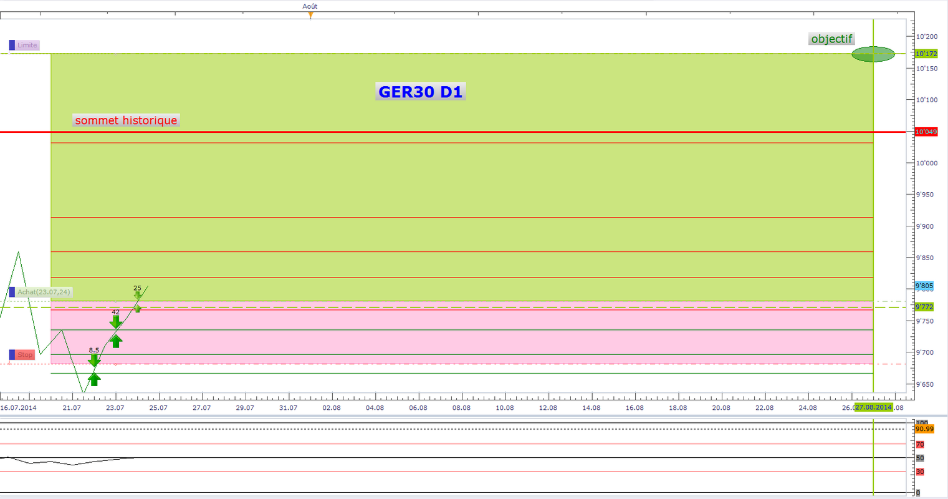
Task: Click the 02.08 date on time axis
Action: (332, 408)
